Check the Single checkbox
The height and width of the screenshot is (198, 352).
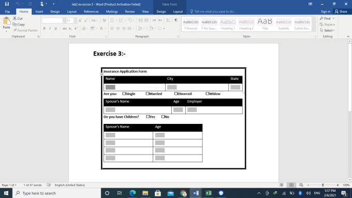[124, 93]
